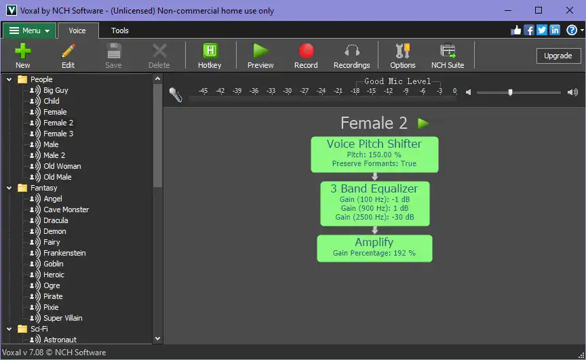Image resolution: width=586 pixels, height=360 pixels.
Task: Click the New voice plus icon
Action: (x=22, y=51)
